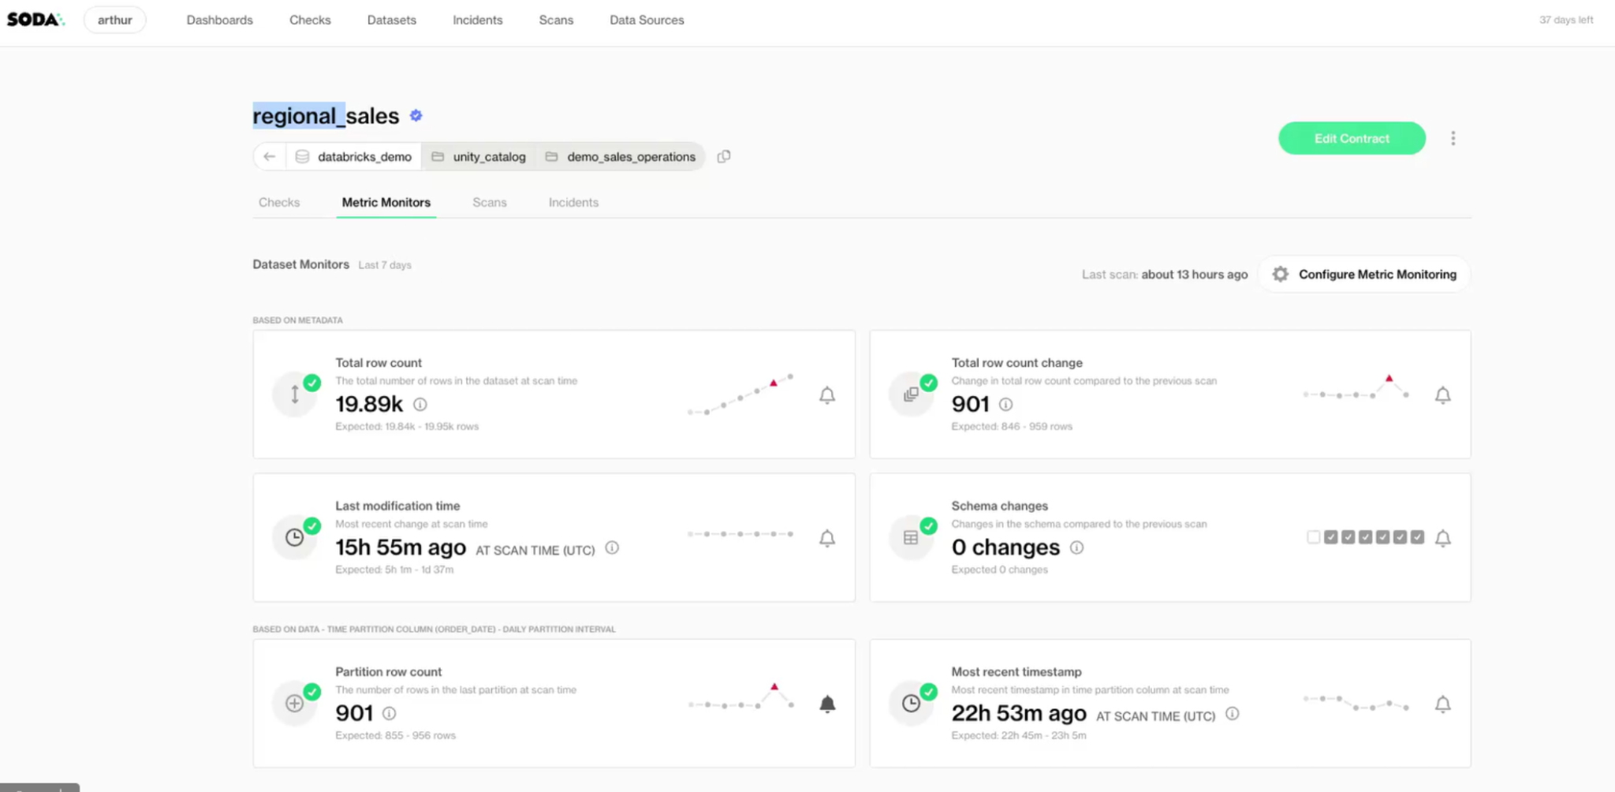The height and width of the screenshot is (792, 1615).
Task: Click the empty first schema change box
Action: 1313,537
